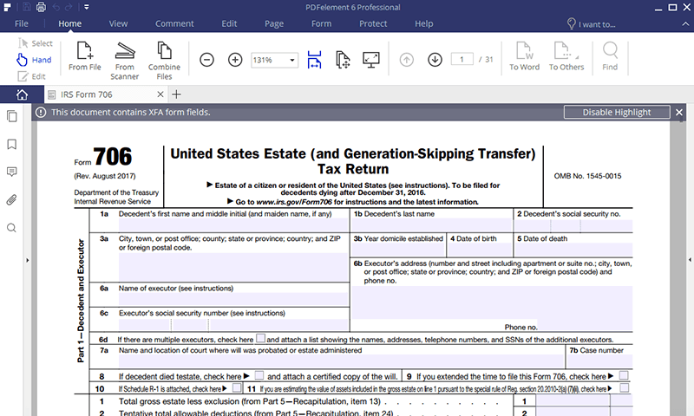Convert the document To Word
Image resolution: width=694 pixels, height=416 pixels.
point(525,56)
